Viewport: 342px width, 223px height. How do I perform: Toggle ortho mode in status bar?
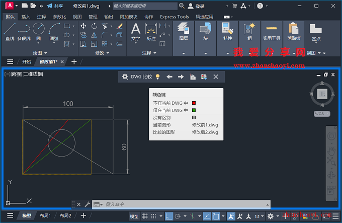point(169,216)
